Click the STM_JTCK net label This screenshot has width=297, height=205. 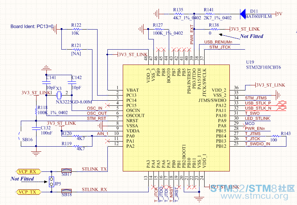(x=220, y=47)
